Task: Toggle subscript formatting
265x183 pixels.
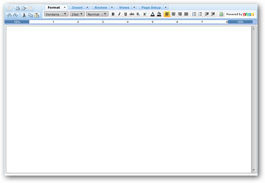Action: pos(138,14)
